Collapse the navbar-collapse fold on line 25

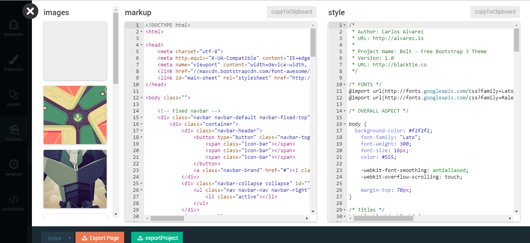click(141, 184)
